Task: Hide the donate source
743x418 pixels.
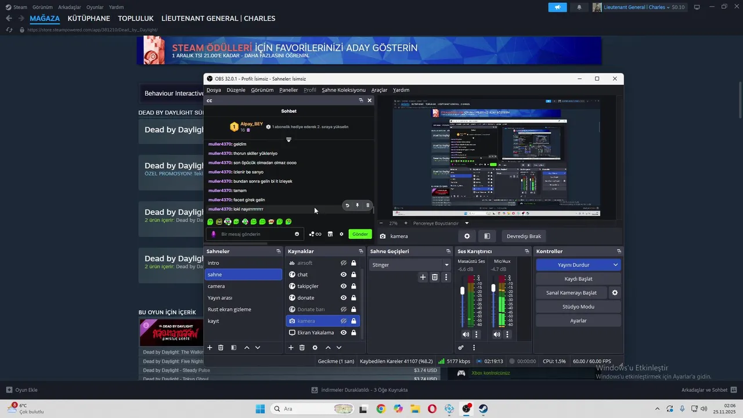Action: point(344,298)
